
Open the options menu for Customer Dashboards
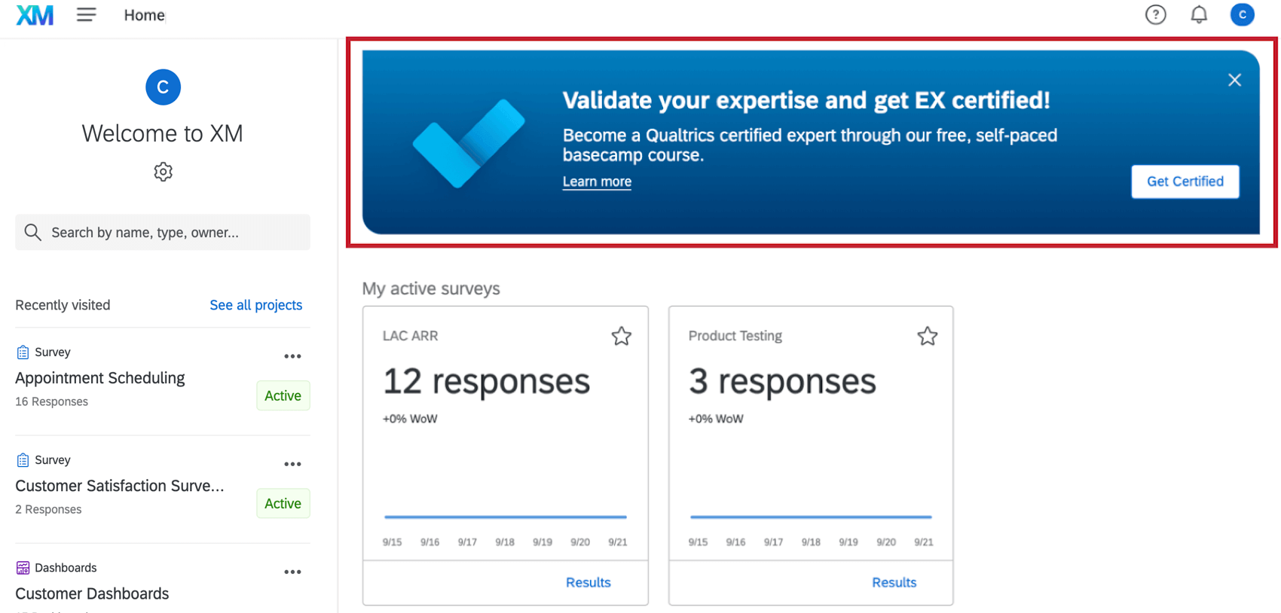pyautogui.click(x=292, y=572)
